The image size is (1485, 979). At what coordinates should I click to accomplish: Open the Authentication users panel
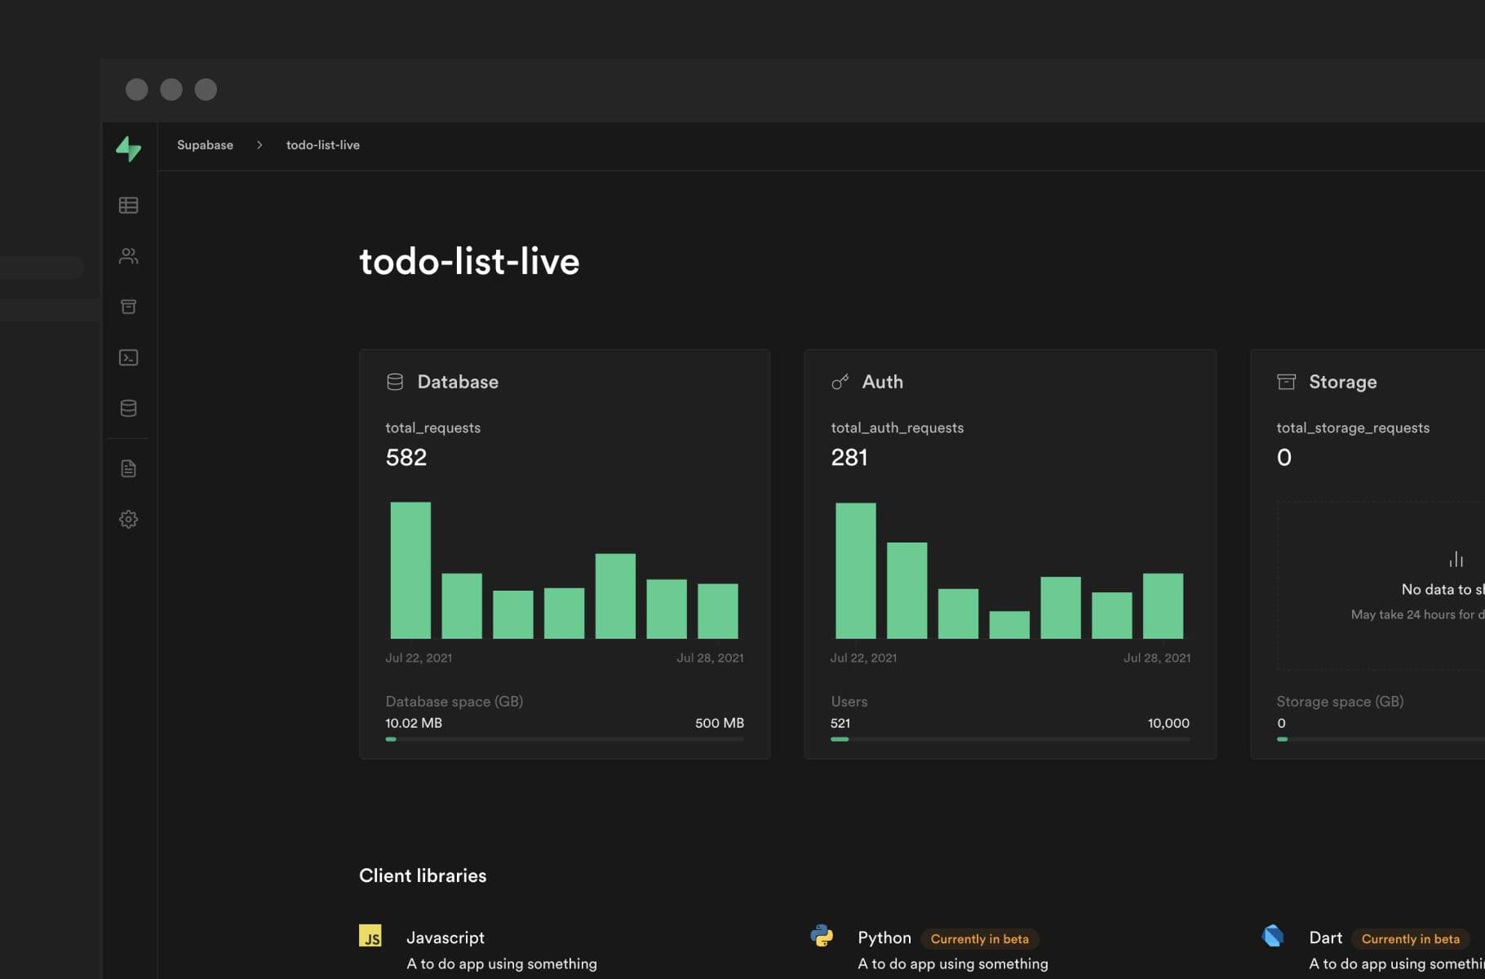[x=128, y=255]
